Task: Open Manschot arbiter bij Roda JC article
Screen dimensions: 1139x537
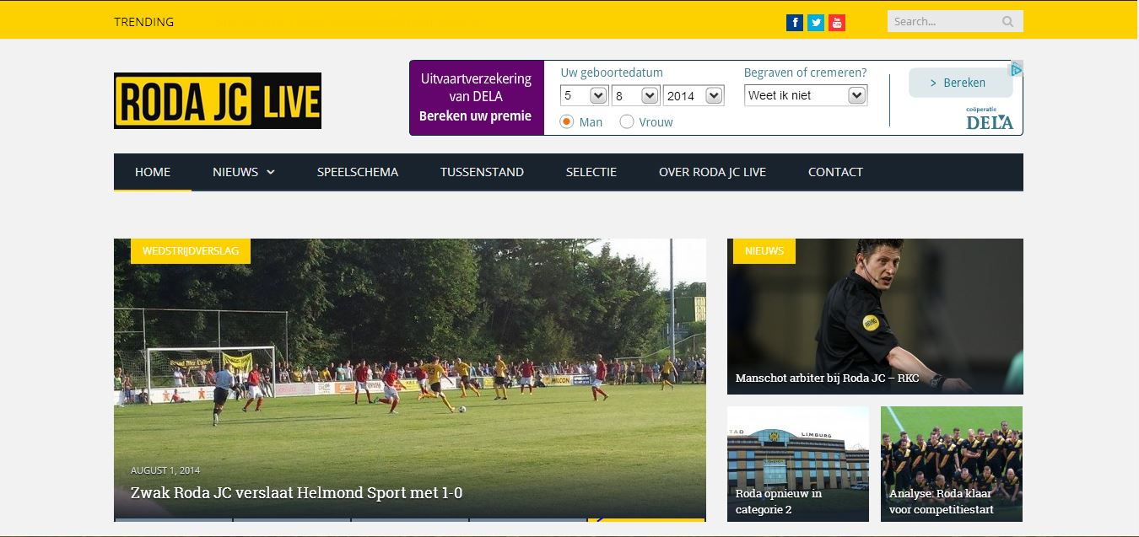Action: [828, 379]
